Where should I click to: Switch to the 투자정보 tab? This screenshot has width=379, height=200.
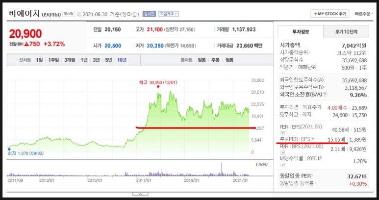tap(301, 32)
